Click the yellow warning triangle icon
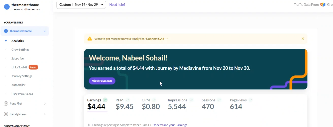The width and height of the screenshot is (333, 127). (x=90, y=39)
